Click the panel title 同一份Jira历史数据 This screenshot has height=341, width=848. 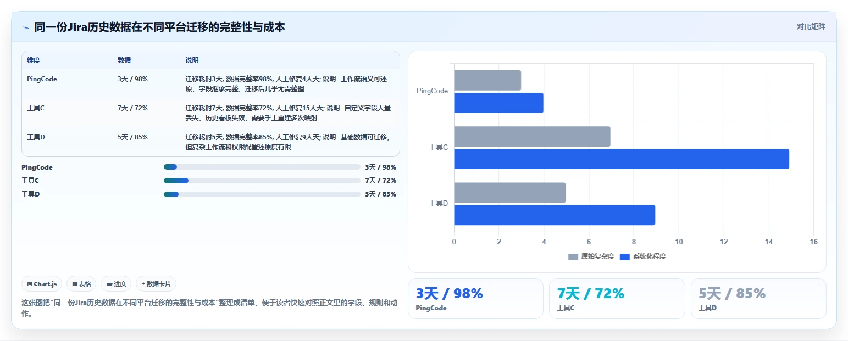coord(159,27)
